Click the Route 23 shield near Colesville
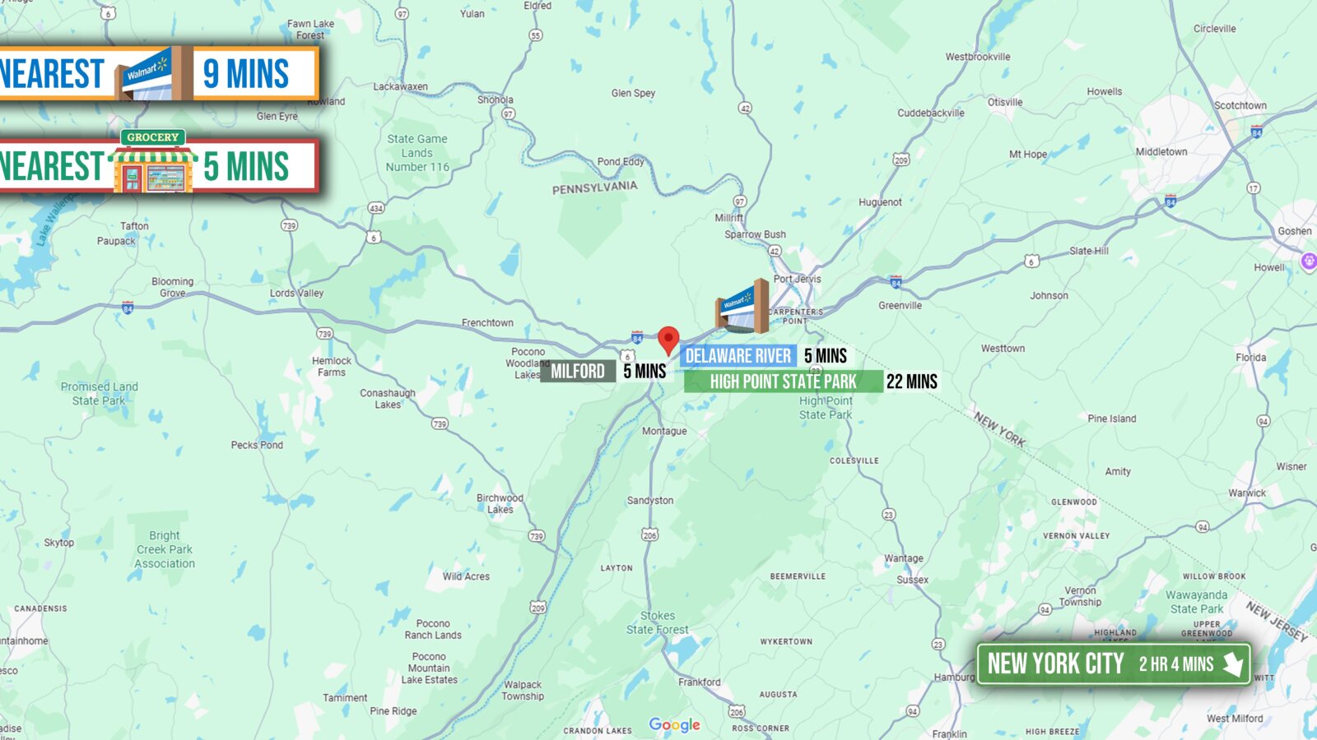Image resolution: width=1317 pixels, height=740 pixels. (x=888, y=515)
